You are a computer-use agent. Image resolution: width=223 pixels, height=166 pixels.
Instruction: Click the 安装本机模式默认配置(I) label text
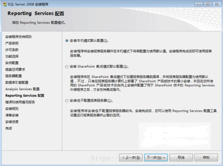pyautogui.click(x=89, y=41)
